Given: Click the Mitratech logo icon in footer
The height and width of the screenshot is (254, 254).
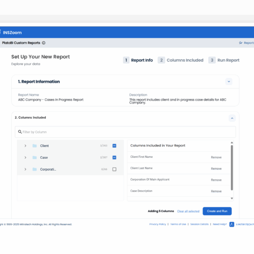Looking at the screenshot, I should [232, 224].
